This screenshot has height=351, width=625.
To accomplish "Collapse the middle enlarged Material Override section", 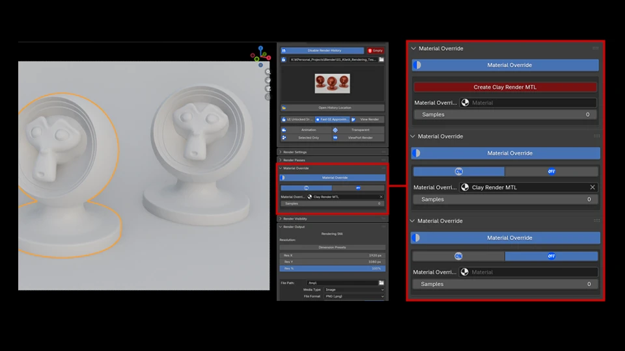I will coord(413,136).
